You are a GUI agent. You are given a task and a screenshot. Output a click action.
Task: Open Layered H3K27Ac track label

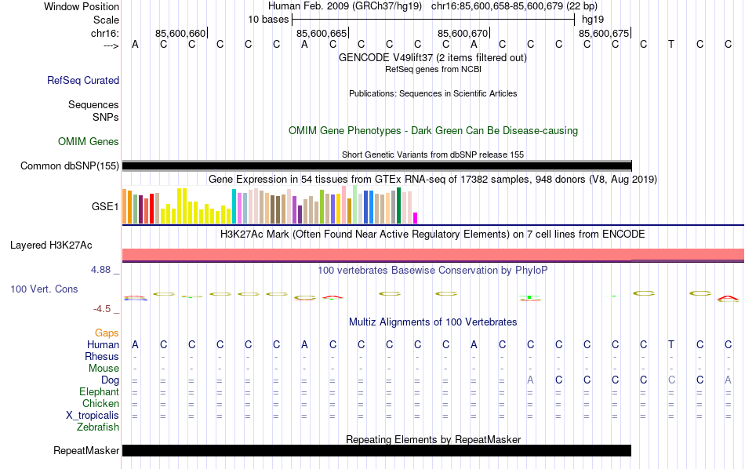[x=51, y=245]
